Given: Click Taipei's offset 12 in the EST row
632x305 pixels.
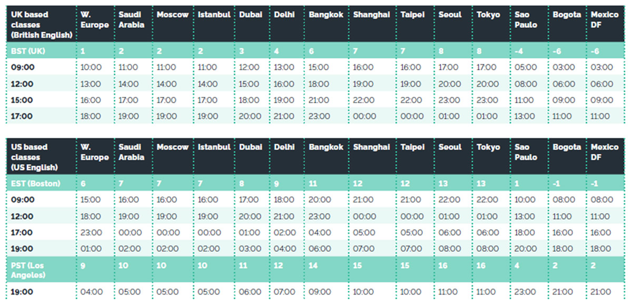Looking at the screenshot, I should tap(404, 183).
